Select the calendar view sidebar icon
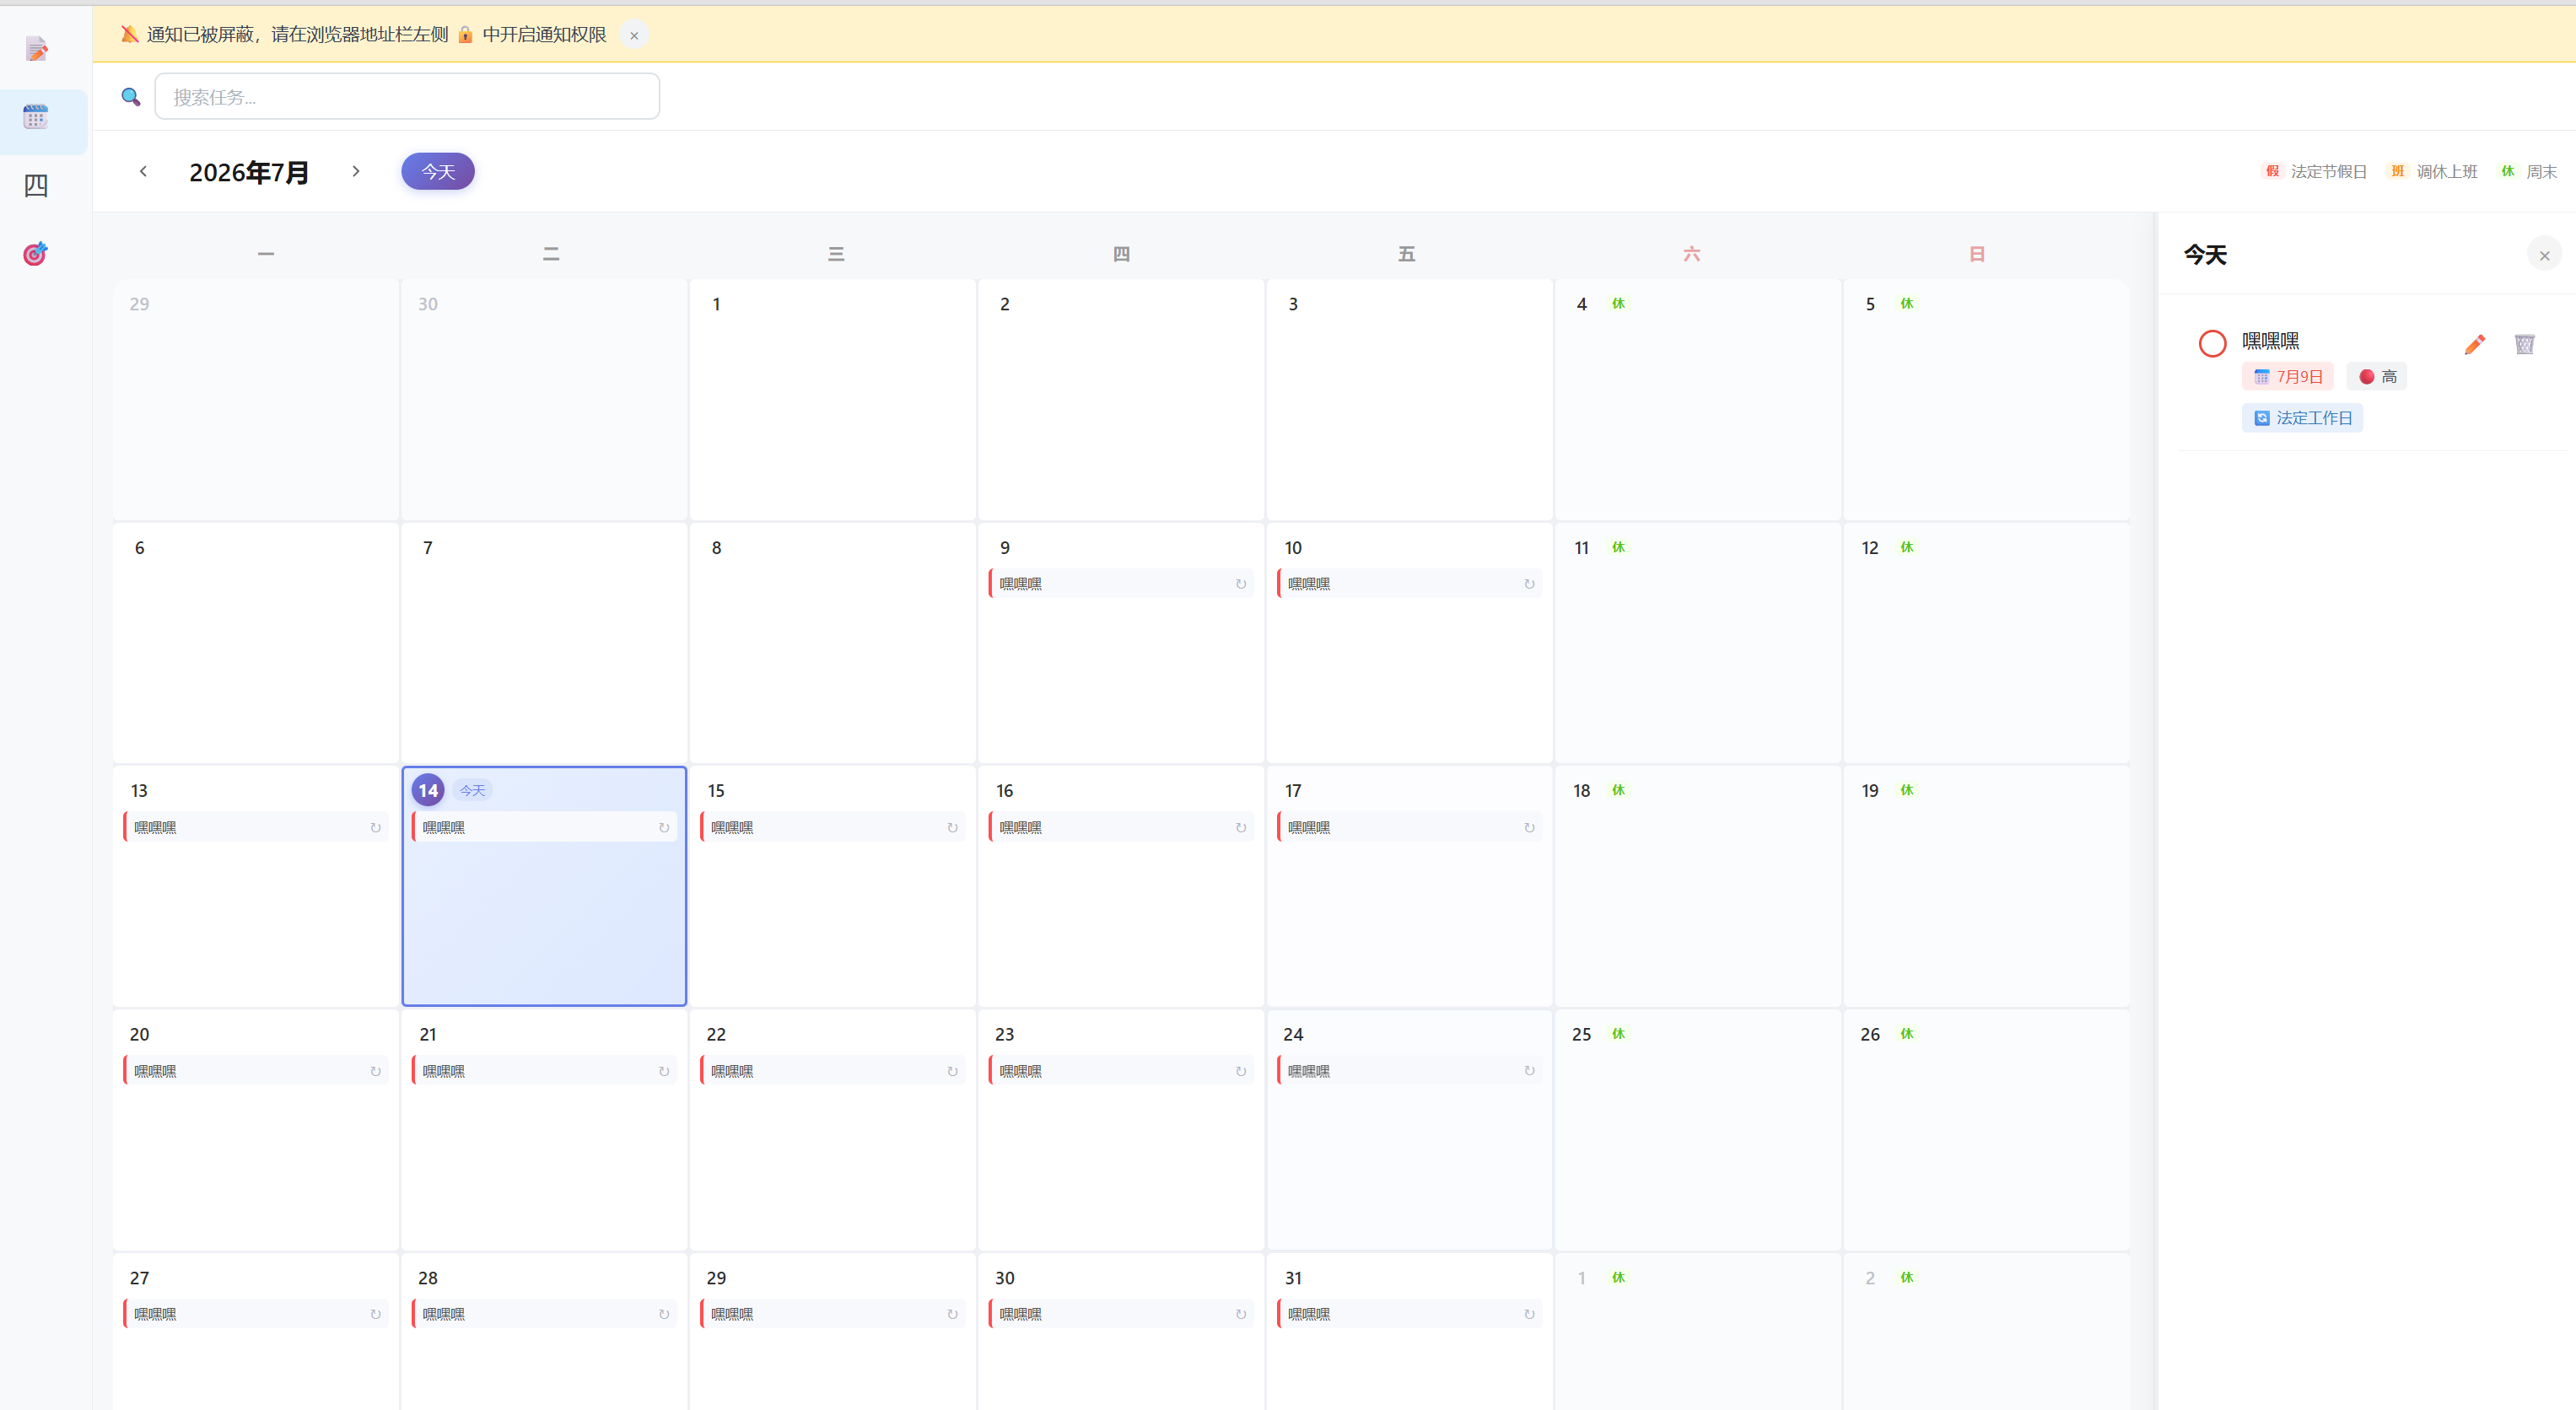The image size is (2576, 1410). click(36, 117)
